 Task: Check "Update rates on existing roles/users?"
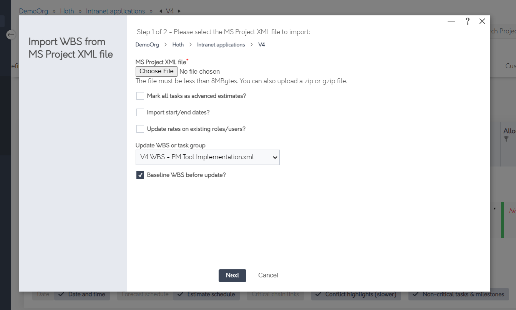click(x=140, y=129)
